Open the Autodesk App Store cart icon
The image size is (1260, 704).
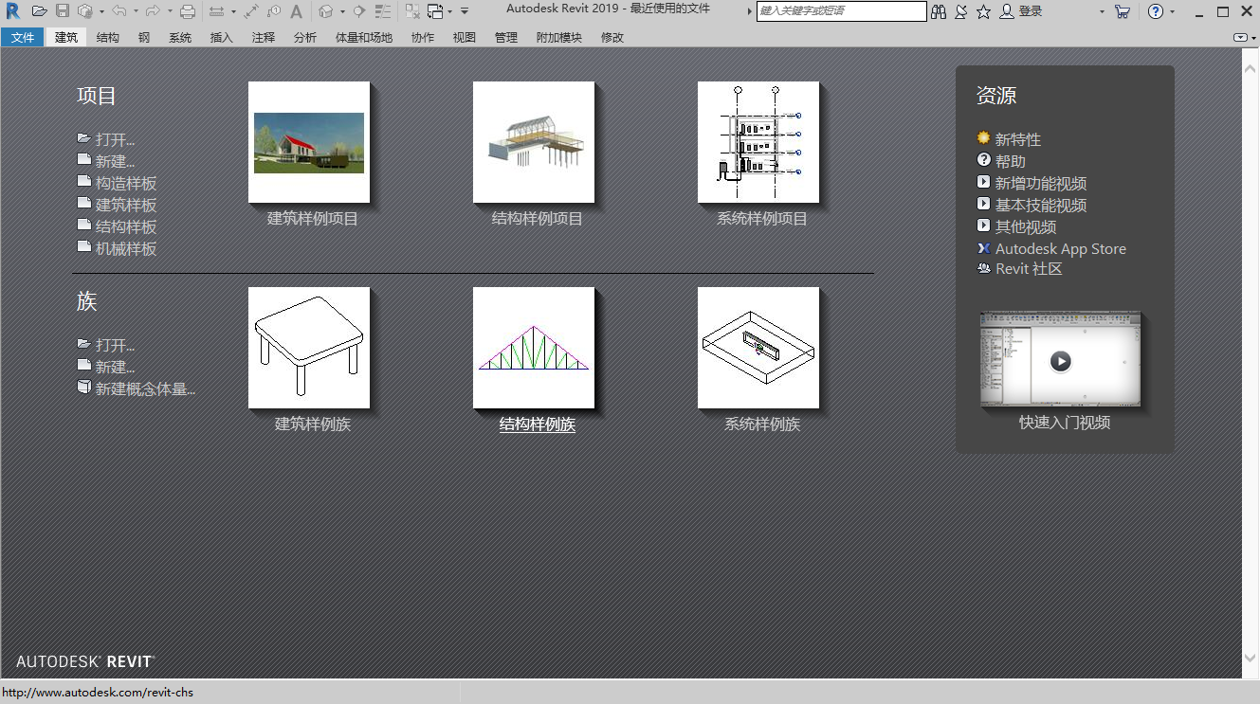point(1123,11)
